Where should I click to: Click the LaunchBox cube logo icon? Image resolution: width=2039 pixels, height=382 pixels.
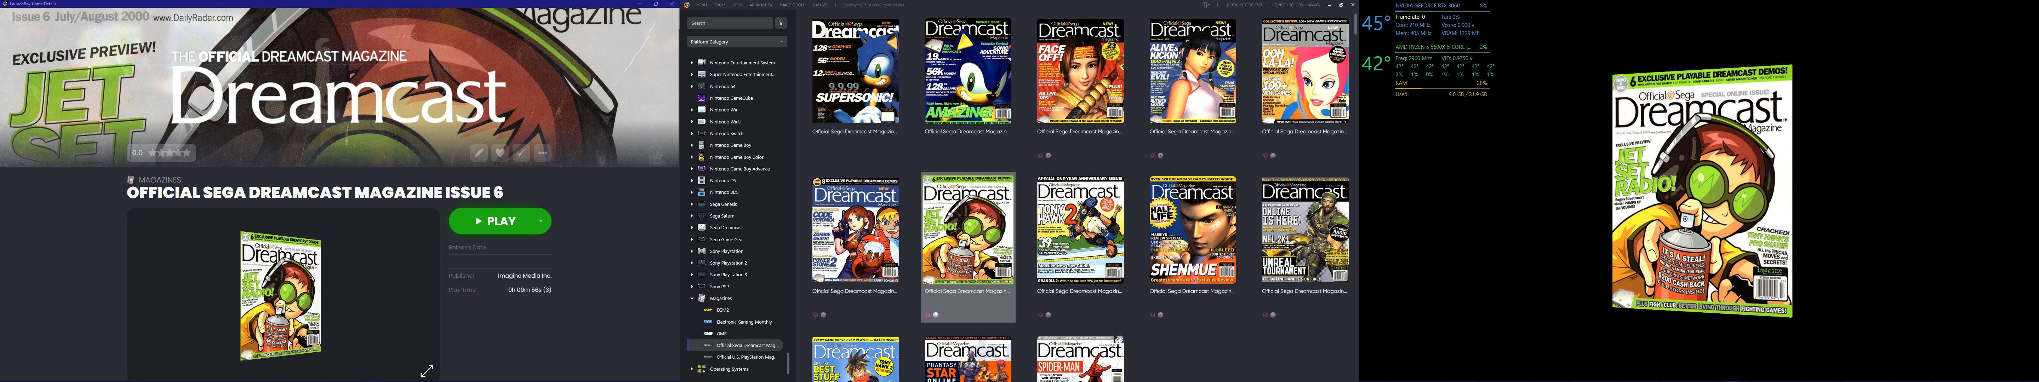coord(687,5)
